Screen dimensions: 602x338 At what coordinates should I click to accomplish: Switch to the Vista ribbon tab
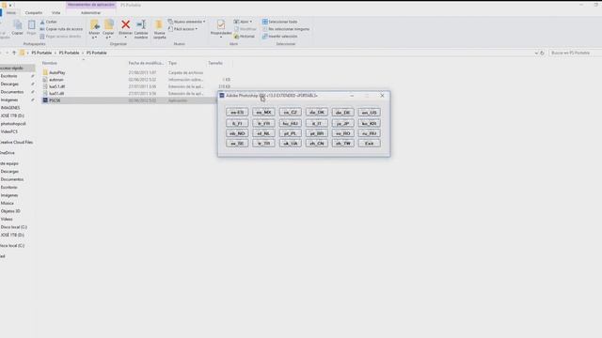[x=56, y=12]
